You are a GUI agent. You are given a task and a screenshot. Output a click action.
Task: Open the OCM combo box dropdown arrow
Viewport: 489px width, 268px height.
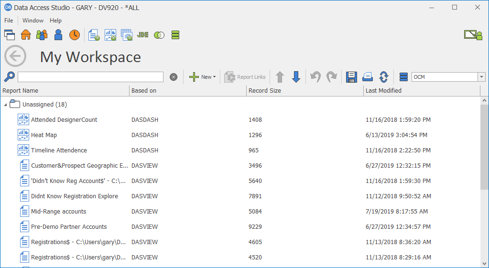(x=481, y=77)
